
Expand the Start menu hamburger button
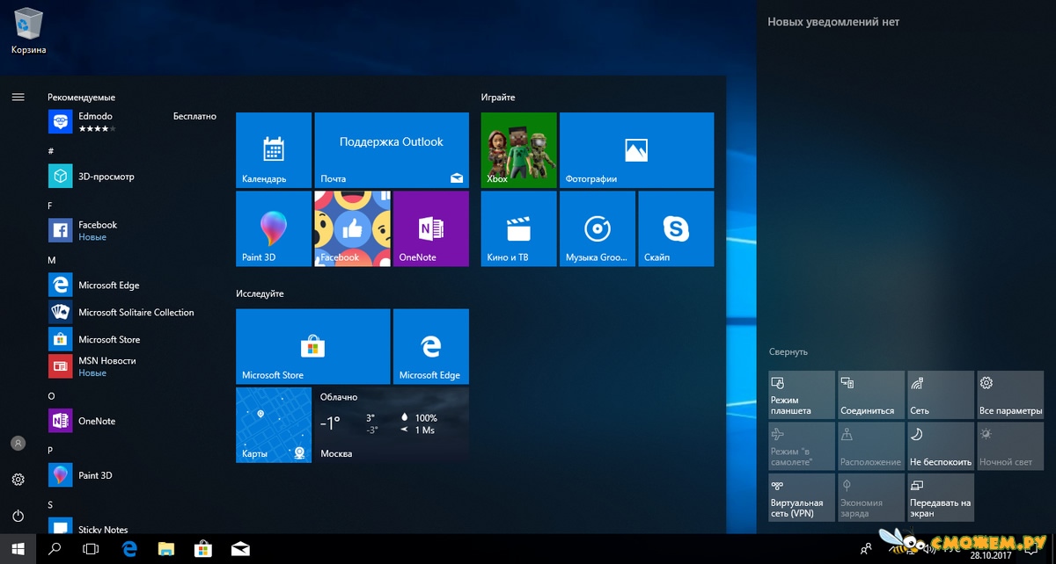point(18,97)
